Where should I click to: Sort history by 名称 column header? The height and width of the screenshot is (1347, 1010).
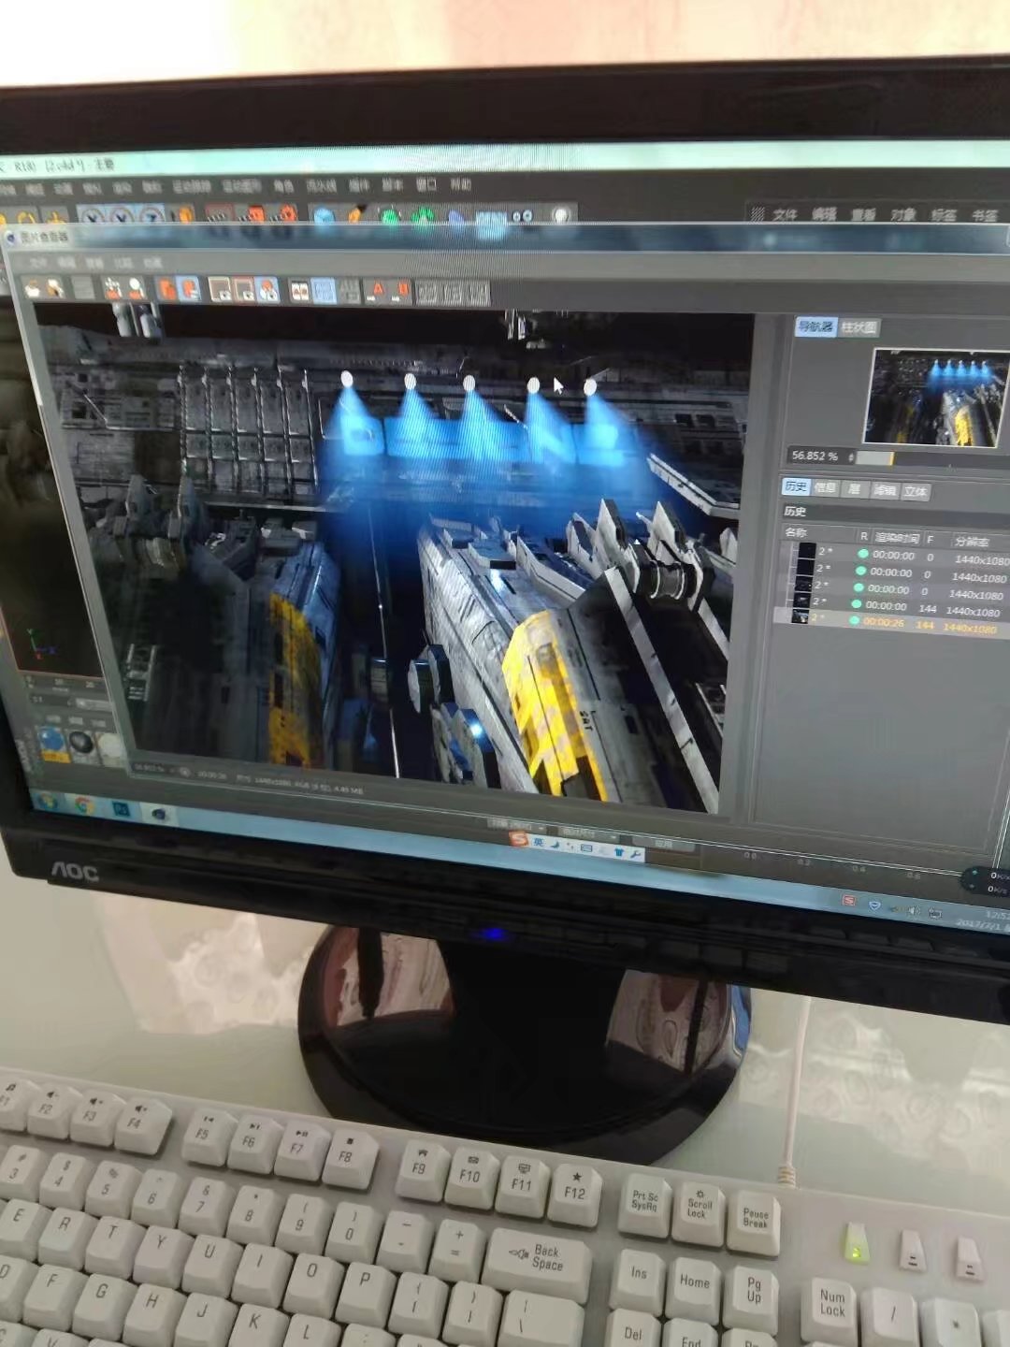pos(797,532)
